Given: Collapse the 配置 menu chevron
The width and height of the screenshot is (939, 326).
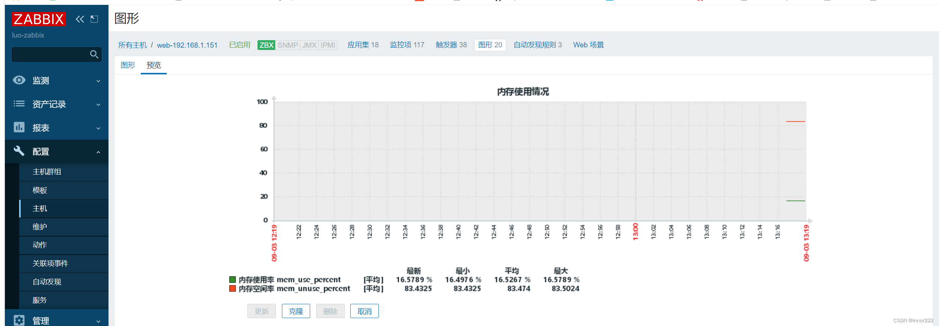Looking at the screenshot, I should (x=98, y=152).
